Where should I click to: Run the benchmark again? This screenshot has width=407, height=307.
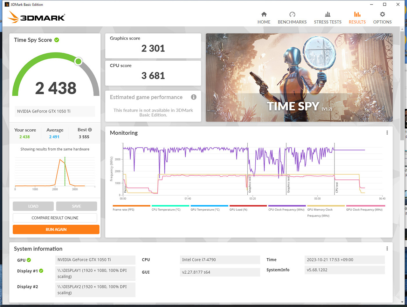pos(56,229)
